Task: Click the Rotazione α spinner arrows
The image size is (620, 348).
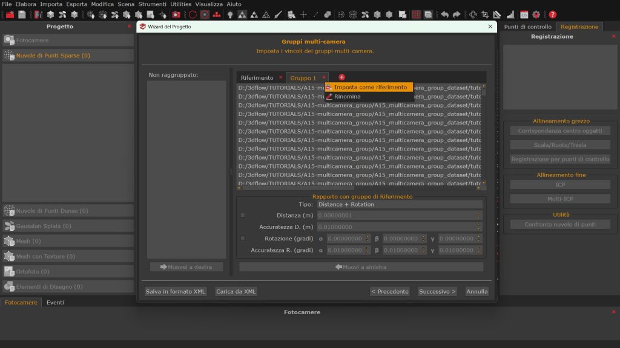Action: [368, 238]
